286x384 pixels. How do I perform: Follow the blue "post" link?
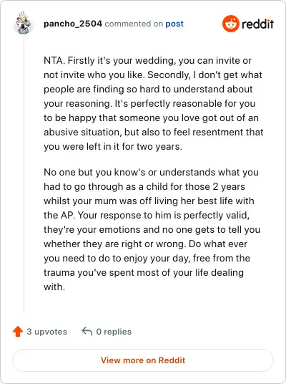174,24
